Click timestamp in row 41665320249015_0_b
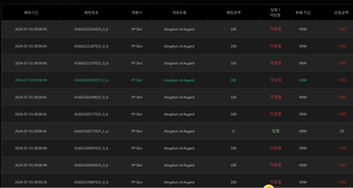 (31, 97)
